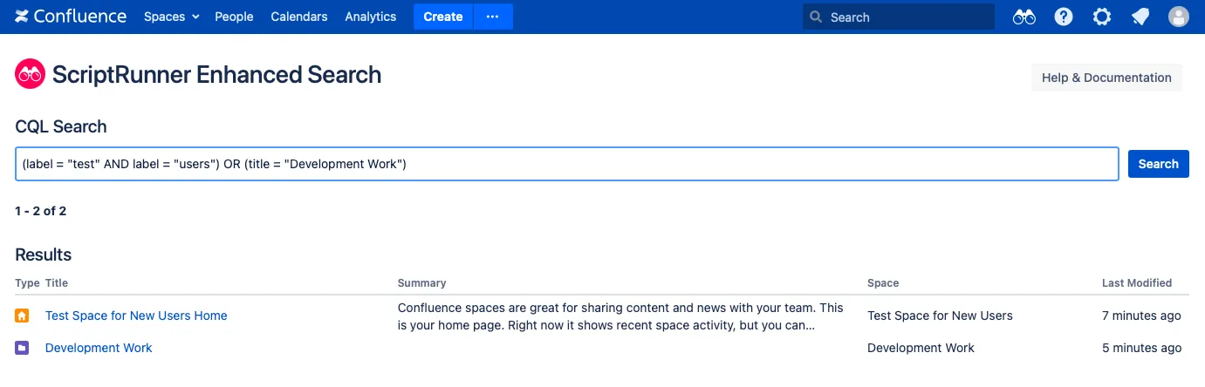Click the summary text of the home page result
The width and height of the screenshot is (1205, 387).
[620, 316]
